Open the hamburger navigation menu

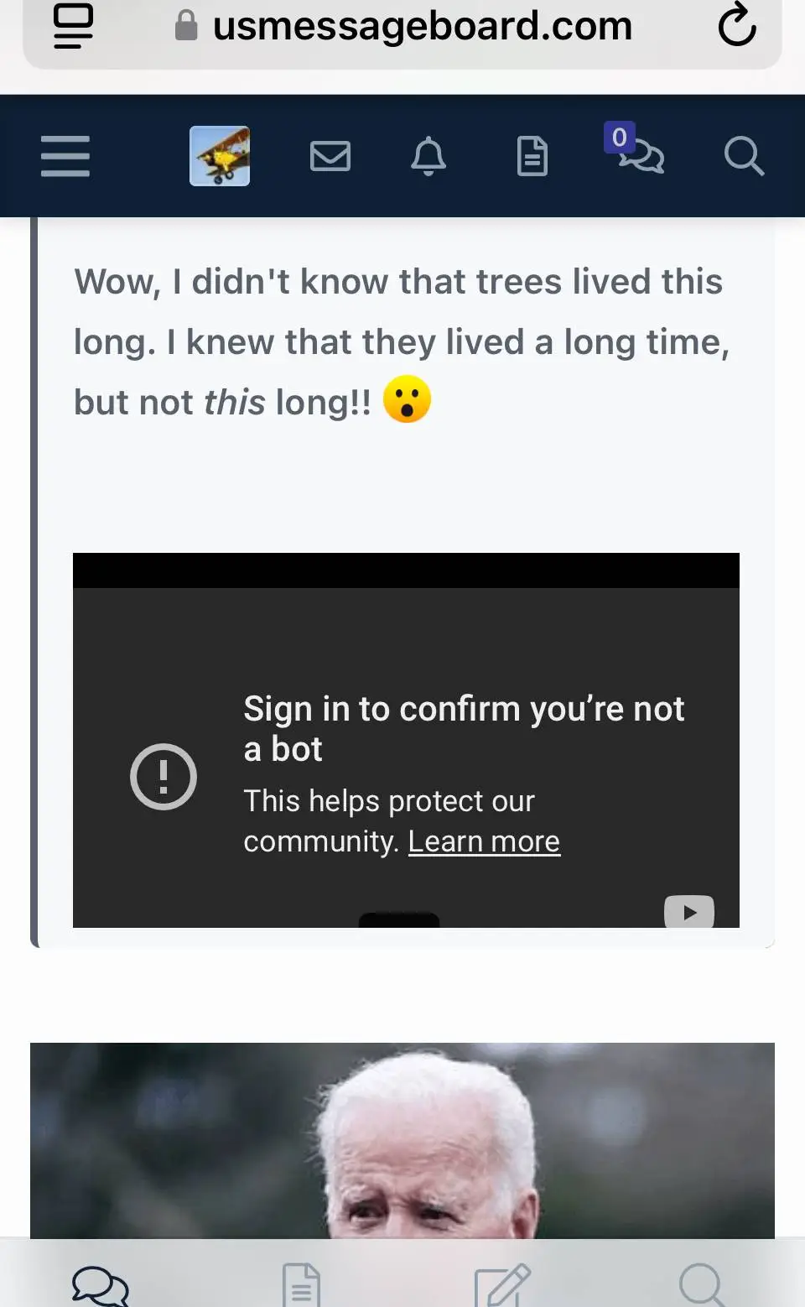[x=65, y=156]
